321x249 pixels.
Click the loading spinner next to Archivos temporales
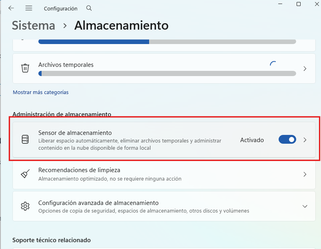click(273, 63)
